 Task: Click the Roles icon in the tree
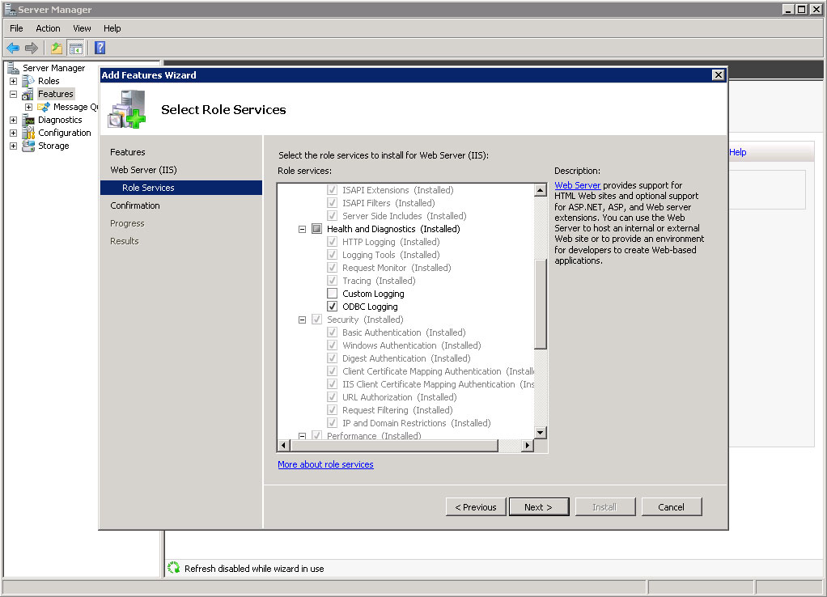pos(28,81)
